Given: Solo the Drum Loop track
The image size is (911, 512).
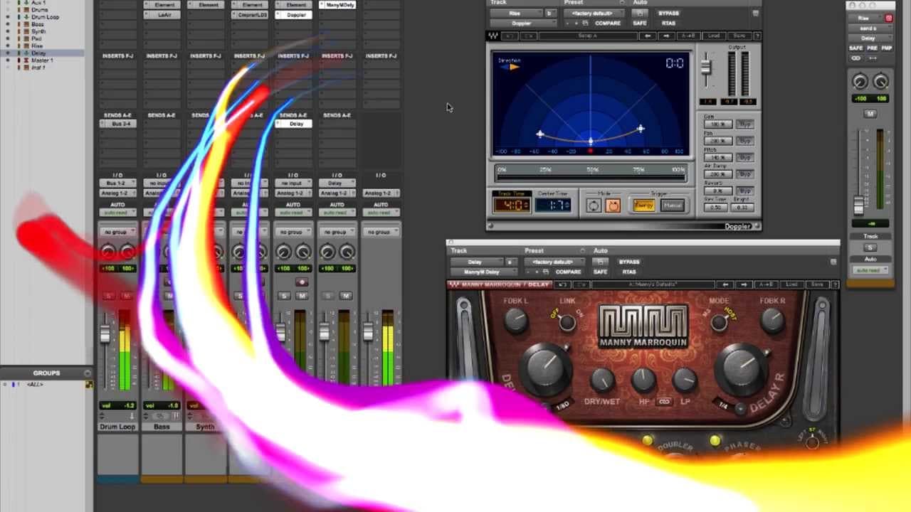Looking at the screenshot, I should 108,296.
